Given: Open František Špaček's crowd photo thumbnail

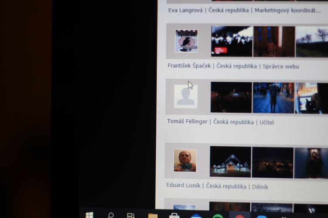Looking at the screenshot, I should [232, 41].
